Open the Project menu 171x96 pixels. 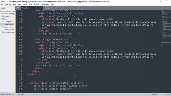[36, 4]
